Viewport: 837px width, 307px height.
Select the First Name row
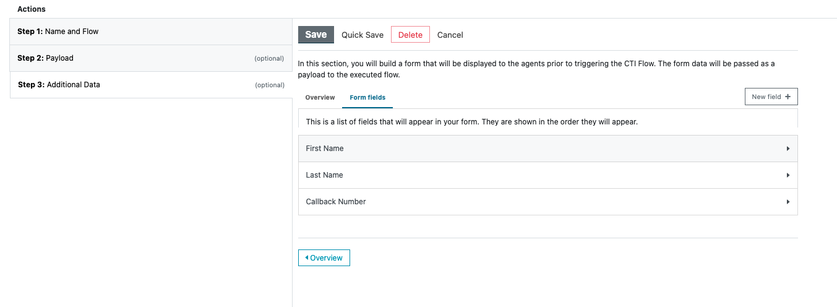pos(548,149)
